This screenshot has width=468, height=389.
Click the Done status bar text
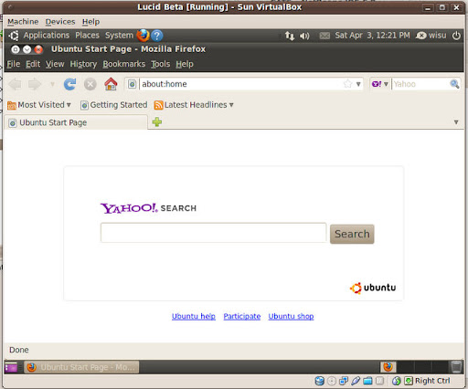coord(19,350)
